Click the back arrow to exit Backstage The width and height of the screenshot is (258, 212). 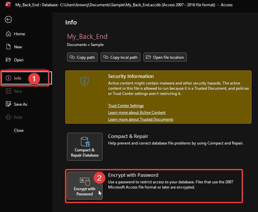[8, 20]
